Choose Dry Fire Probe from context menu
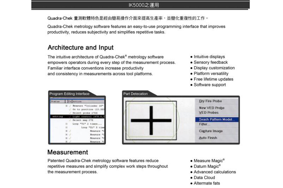The width and height of the screenshot is (283, 188). [210, 101]
